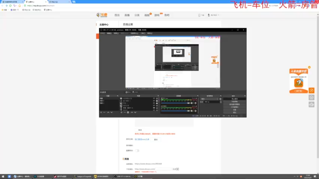Image resolution: width=319 pixels, height=179 pixels.
Task: Open settings gear of second audio mixer channel
Action: (195, 111)
